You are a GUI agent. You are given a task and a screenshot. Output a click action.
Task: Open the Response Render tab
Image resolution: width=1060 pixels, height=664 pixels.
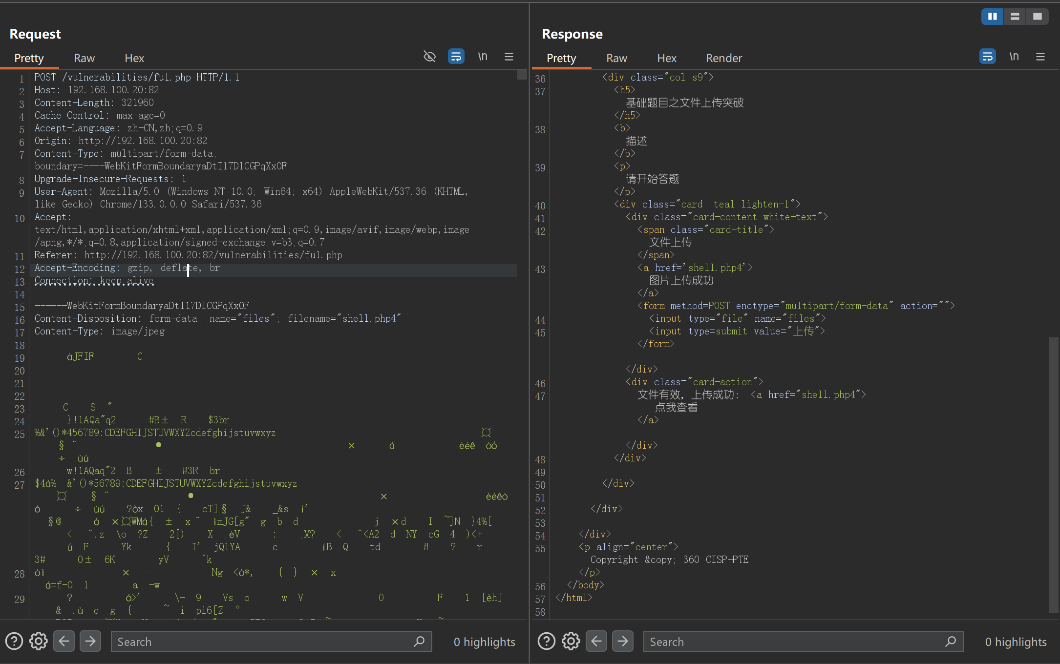point(723,58)
